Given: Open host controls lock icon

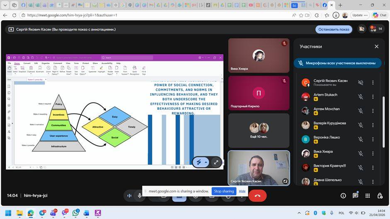Looking at the screenshot, I should tap(380, 196).
